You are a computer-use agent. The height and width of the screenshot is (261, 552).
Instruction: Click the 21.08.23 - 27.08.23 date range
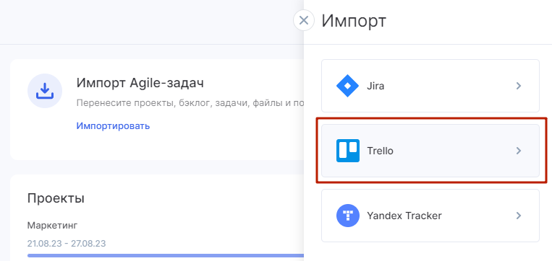coord(67,243)
